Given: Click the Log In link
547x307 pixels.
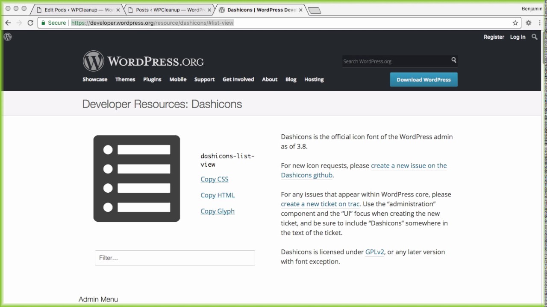Looking at the screenshot, I should pos(518,37).
